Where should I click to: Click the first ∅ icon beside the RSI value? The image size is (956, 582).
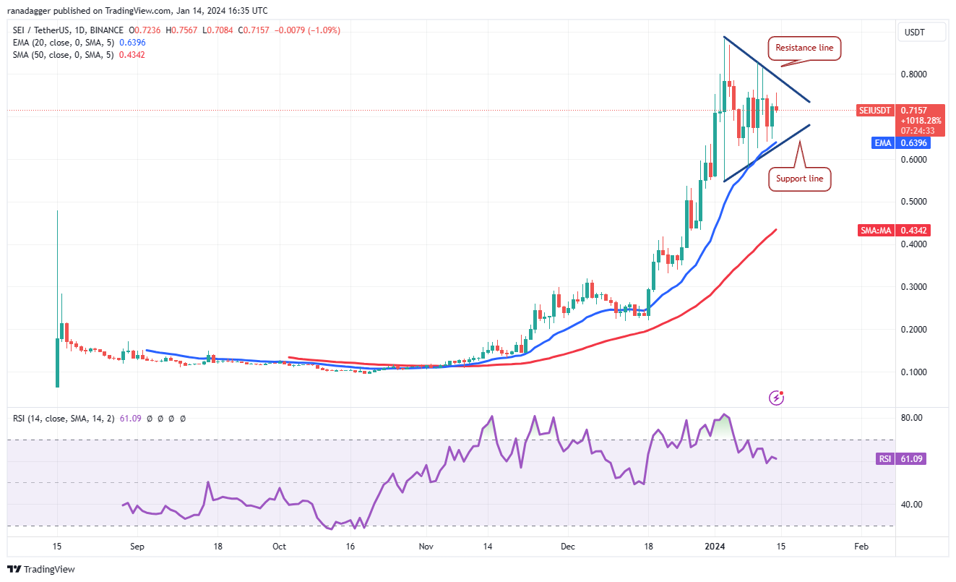(149, 418)
